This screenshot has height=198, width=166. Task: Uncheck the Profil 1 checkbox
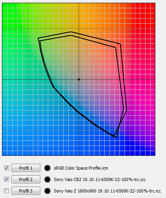pos(7,168)
